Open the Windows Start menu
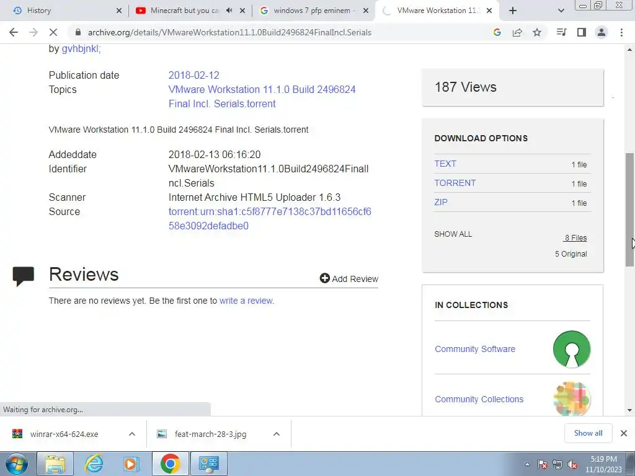 pyautogui.click(x=17, y=464)
